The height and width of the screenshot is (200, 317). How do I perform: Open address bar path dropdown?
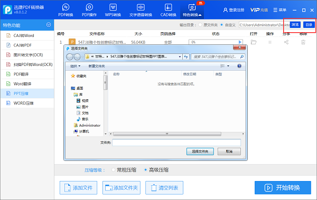click(x=180, y=57)
